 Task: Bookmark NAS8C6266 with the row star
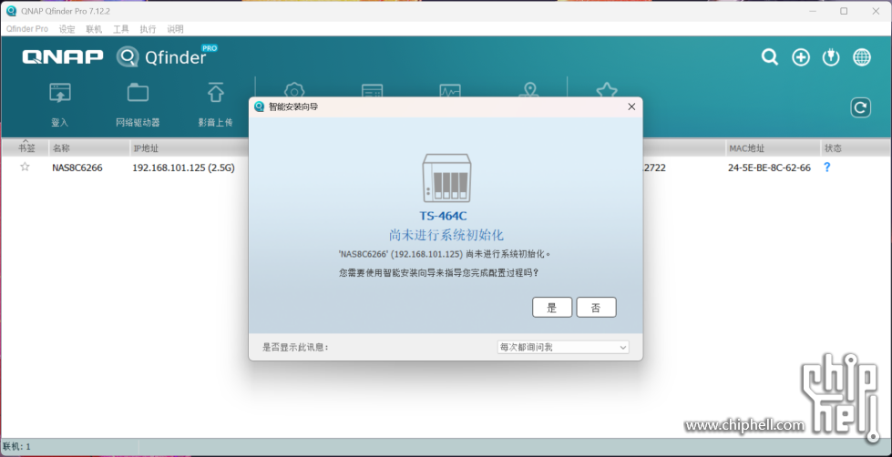[x=25, y=168]
